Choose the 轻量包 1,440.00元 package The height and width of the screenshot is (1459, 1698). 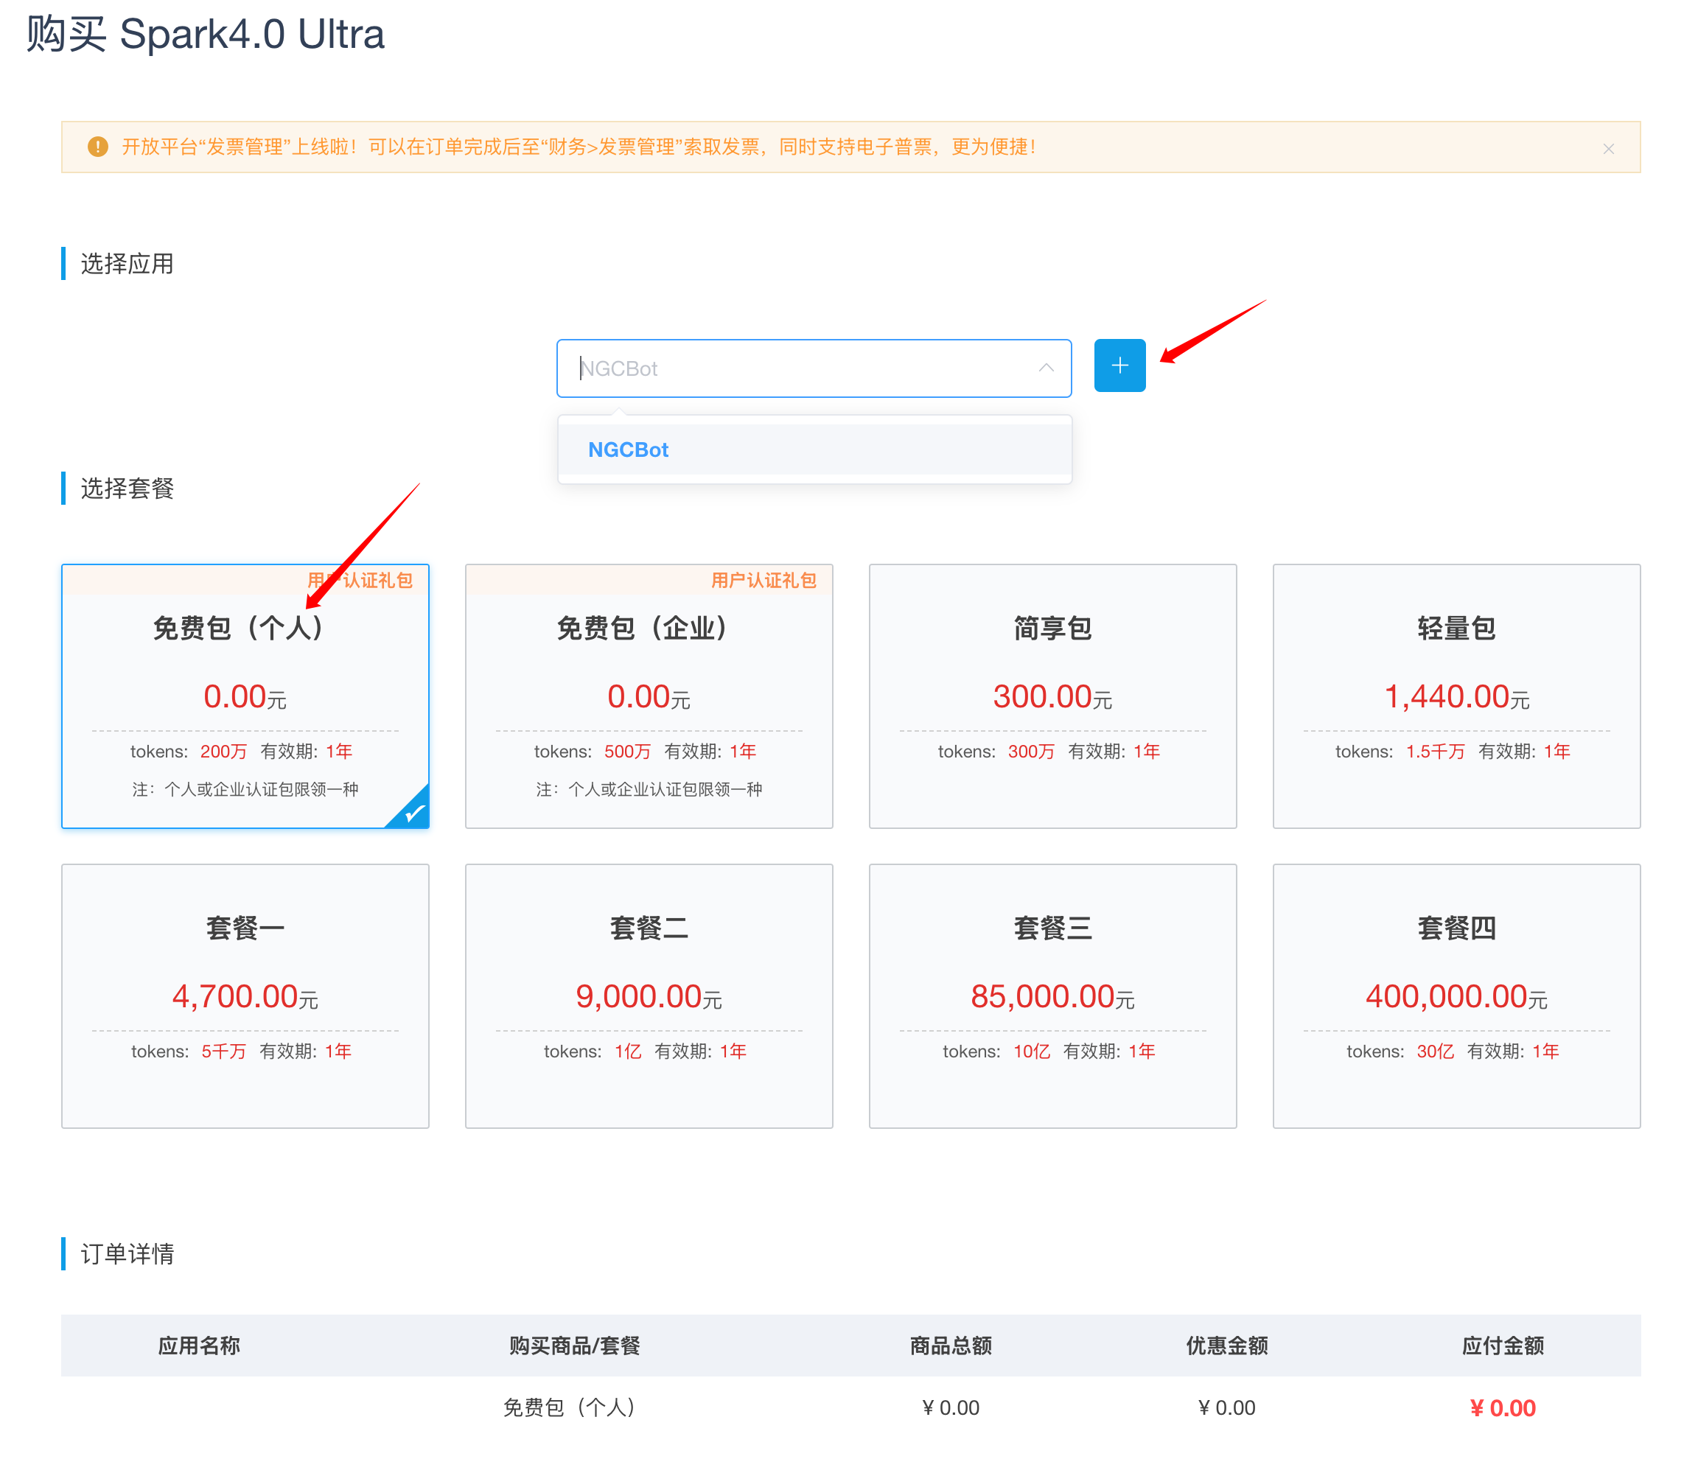coord(1456,696)
